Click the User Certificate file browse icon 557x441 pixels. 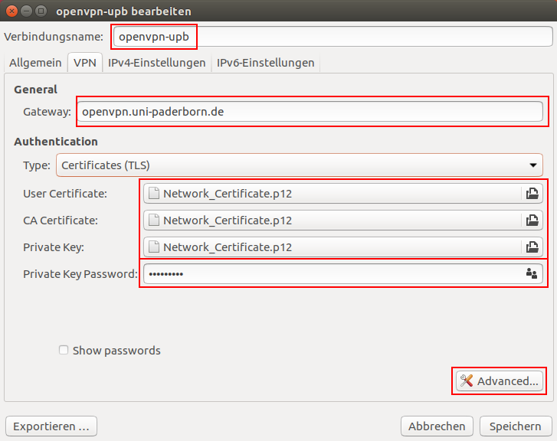tap(532, 194)
